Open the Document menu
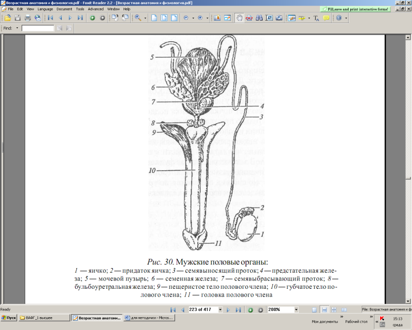 [x=64, y=9]
